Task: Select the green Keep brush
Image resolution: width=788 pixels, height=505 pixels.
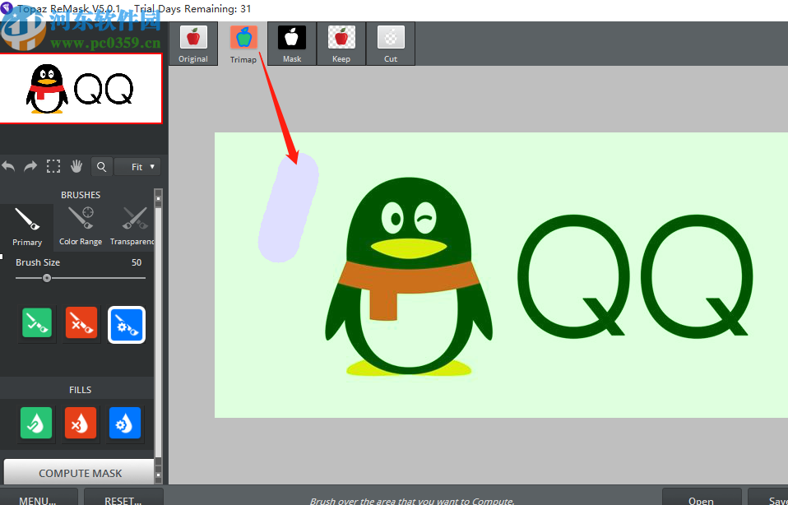Action: click(37, 324)
